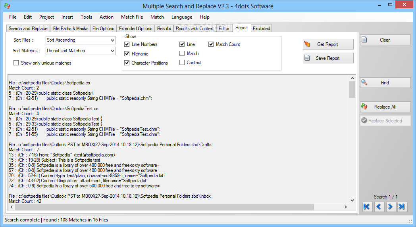Jump to the last search result
Viewport: 416px width, 227px height.
[402, 206]
